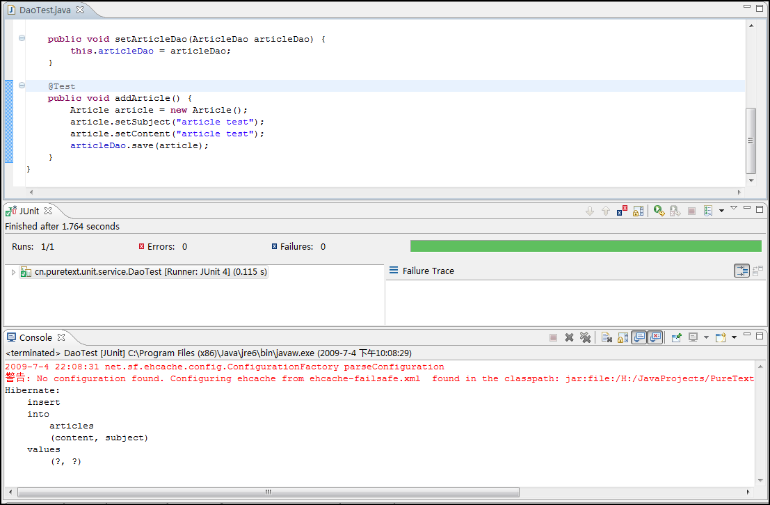Click Remove Launch icon in Console
The height and width of the screenshot is (505, 770).
click(569, 337)
